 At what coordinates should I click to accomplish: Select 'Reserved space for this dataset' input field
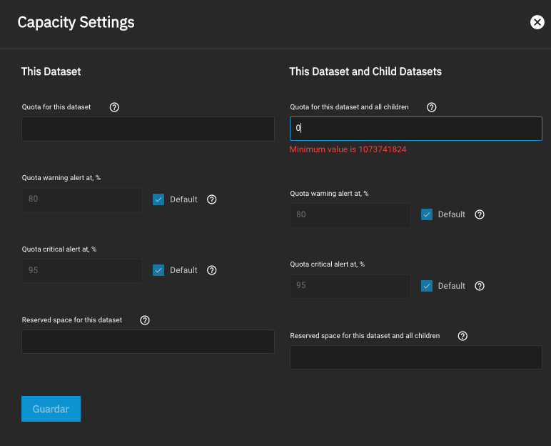pos(148,342)
